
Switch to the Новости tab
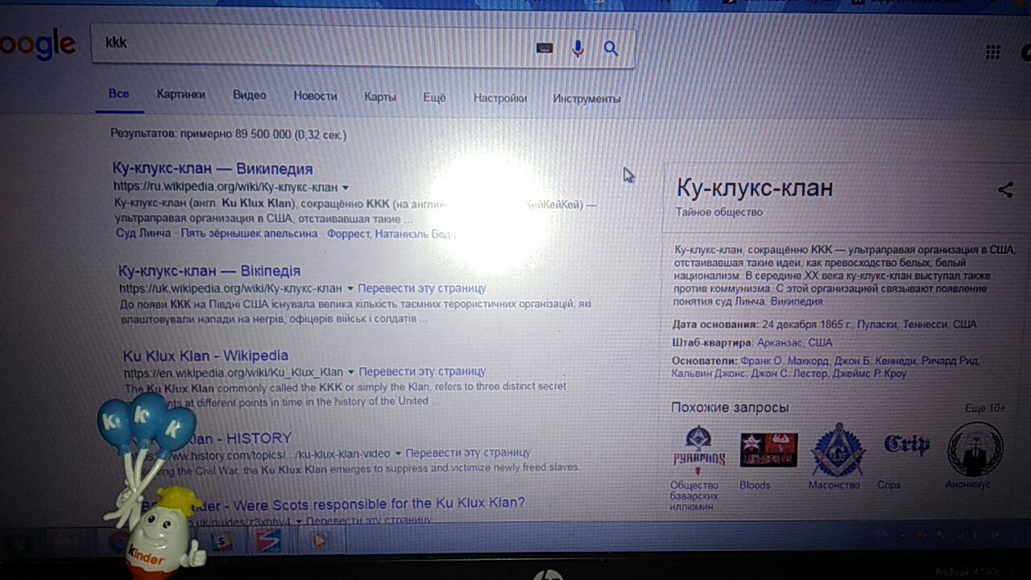(315, 96)
